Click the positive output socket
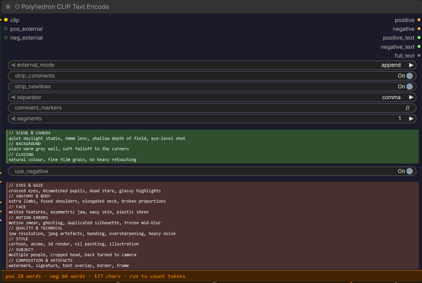422x283 pixels. point(419,20)
